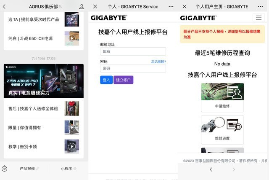
Task: Click the 忘记密码? link
Action: pos(158,62)
